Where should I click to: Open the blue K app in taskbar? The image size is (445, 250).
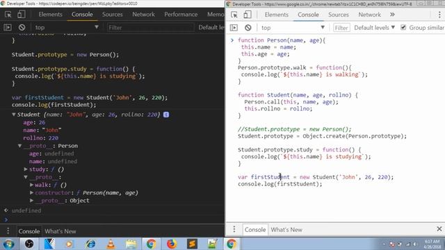tap(49, 244)
